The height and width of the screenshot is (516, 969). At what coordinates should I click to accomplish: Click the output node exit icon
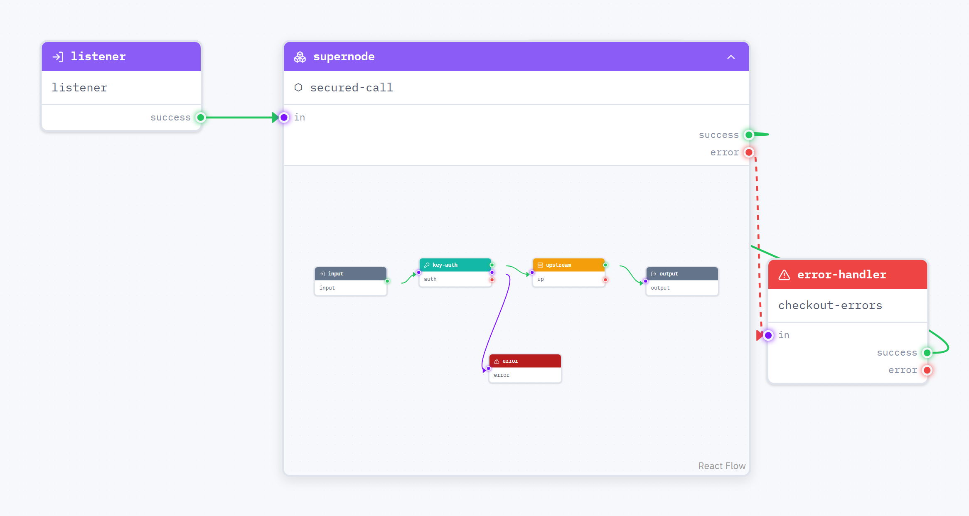coord(654,274)
